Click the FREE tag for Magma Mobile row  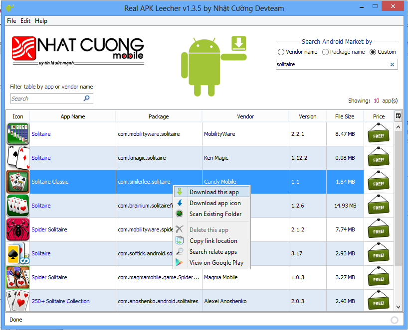point(379,277)
